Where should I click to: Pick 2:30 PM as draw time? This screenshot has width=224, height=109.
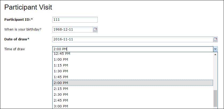[x=133, y=94]
